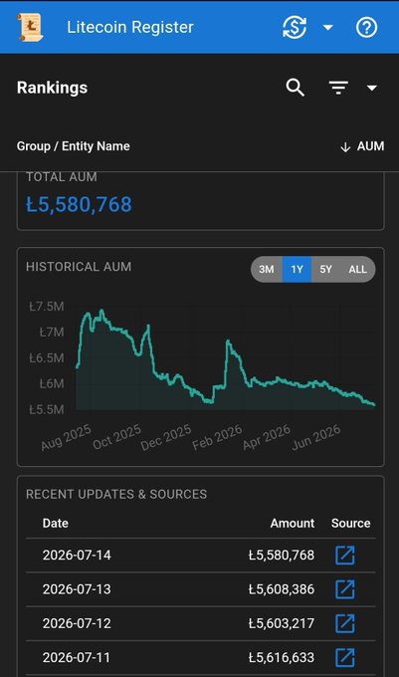Image resolution: width=399 pixels, height=677 pixels.
Task: Select the ALL chart range
Action: pyautogui.click(x=358, y=270)
